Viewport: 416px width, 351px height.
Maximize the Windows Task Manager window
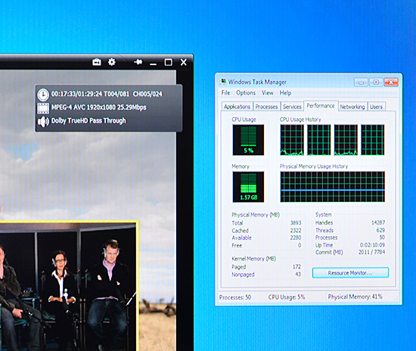tap(376, 82)
